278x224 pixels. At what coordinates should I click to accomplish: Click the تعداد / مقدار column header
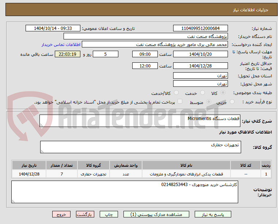pos(61,165)
